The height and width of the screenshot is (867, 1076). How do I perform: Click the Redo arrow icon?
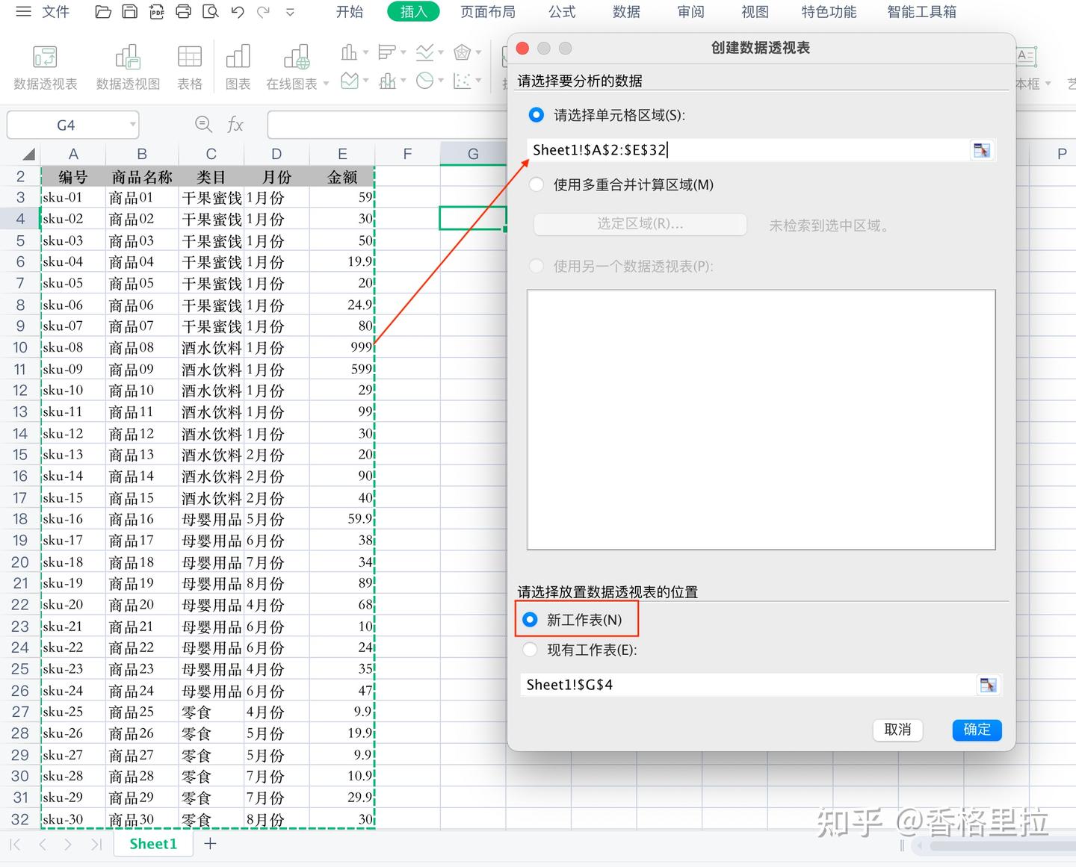pyautogui.click(x=263, y=12)
